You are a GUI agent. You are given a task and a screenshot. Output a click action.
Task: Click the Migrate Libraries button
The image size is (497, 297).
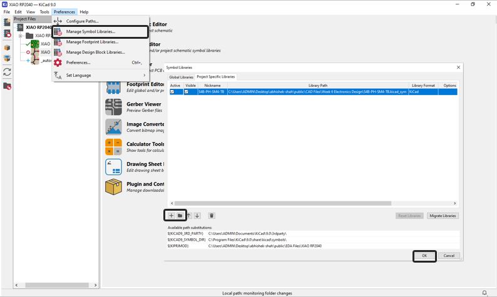(443, 216)
